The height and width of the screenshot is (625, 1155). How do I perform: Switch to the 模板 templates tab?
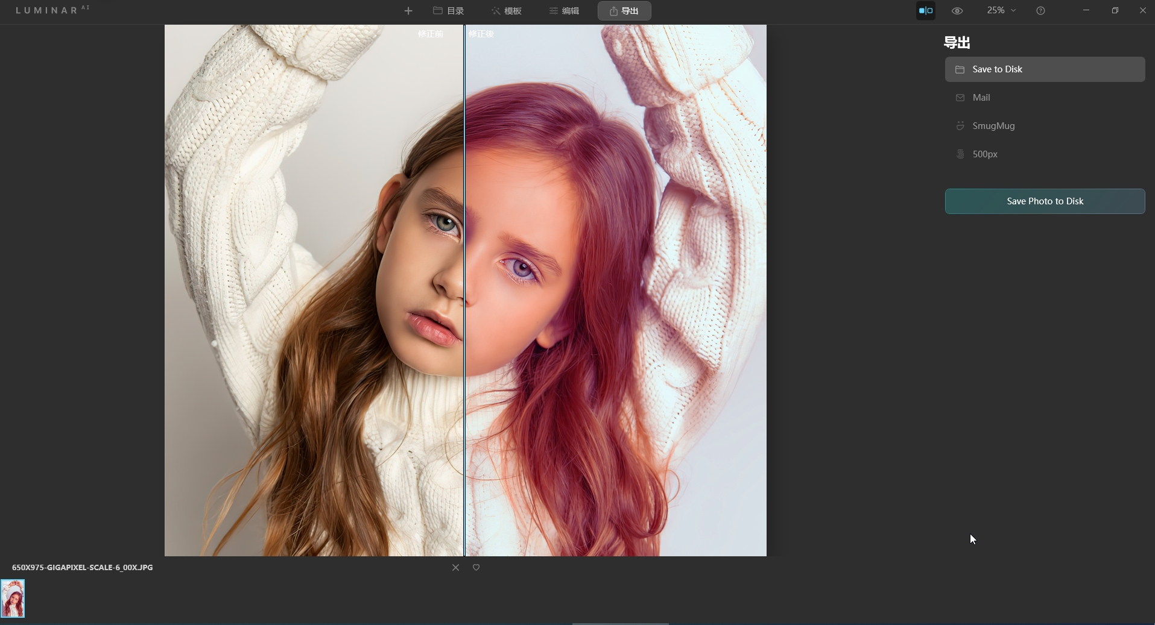506,11
